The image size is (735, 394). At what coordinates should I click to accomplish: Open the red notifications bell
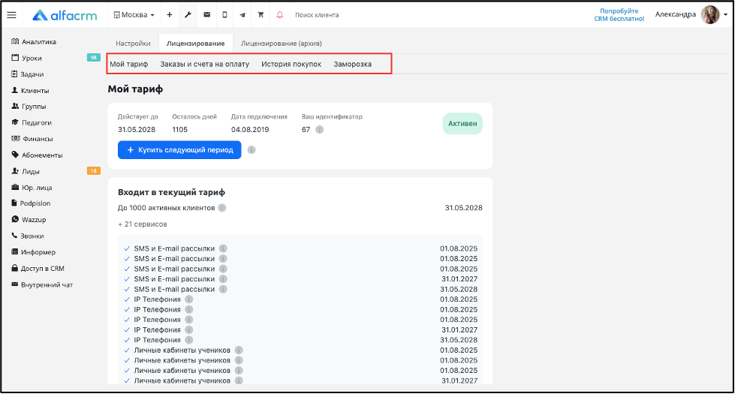pos(280,14)
